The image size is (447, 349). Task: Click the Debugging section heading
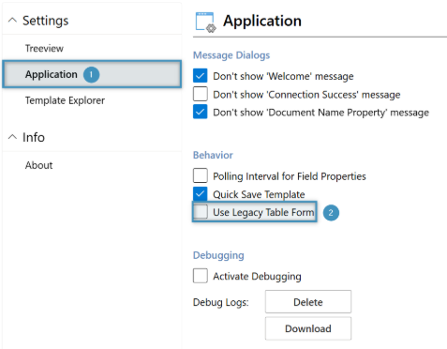(218, 255)
